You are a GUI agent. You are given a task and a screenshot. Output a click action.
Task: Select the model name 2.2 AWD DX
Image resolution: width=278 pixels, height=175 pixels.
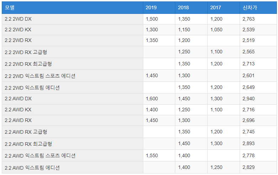click(18, 99)
